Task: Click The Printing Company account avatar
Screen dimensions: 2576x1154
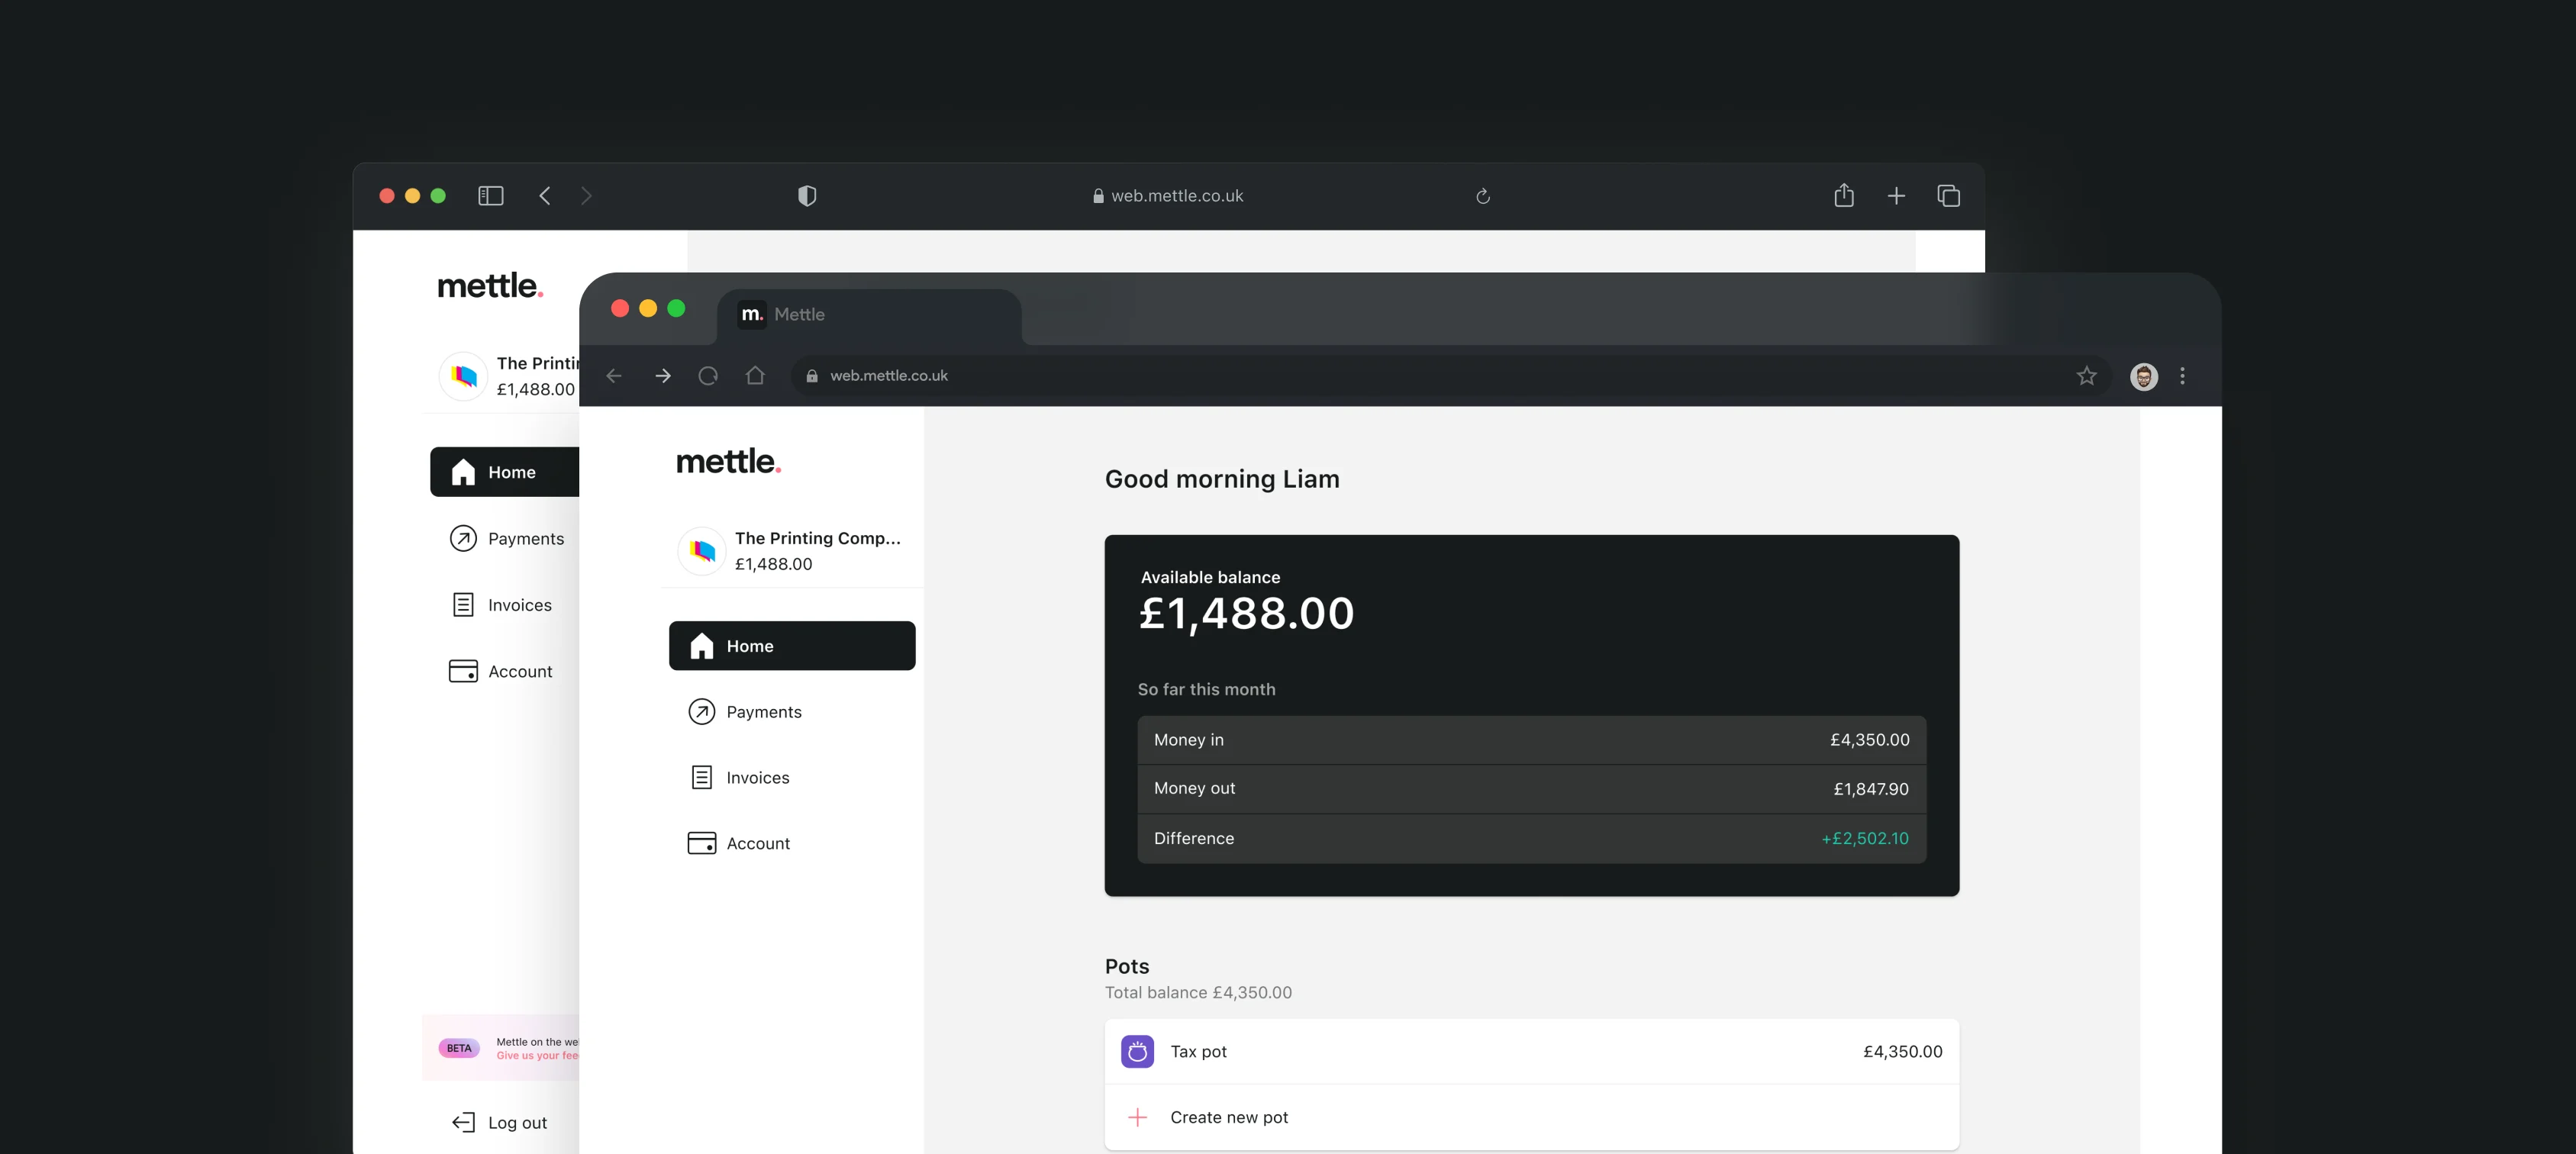Action: (x=701, y=551)
